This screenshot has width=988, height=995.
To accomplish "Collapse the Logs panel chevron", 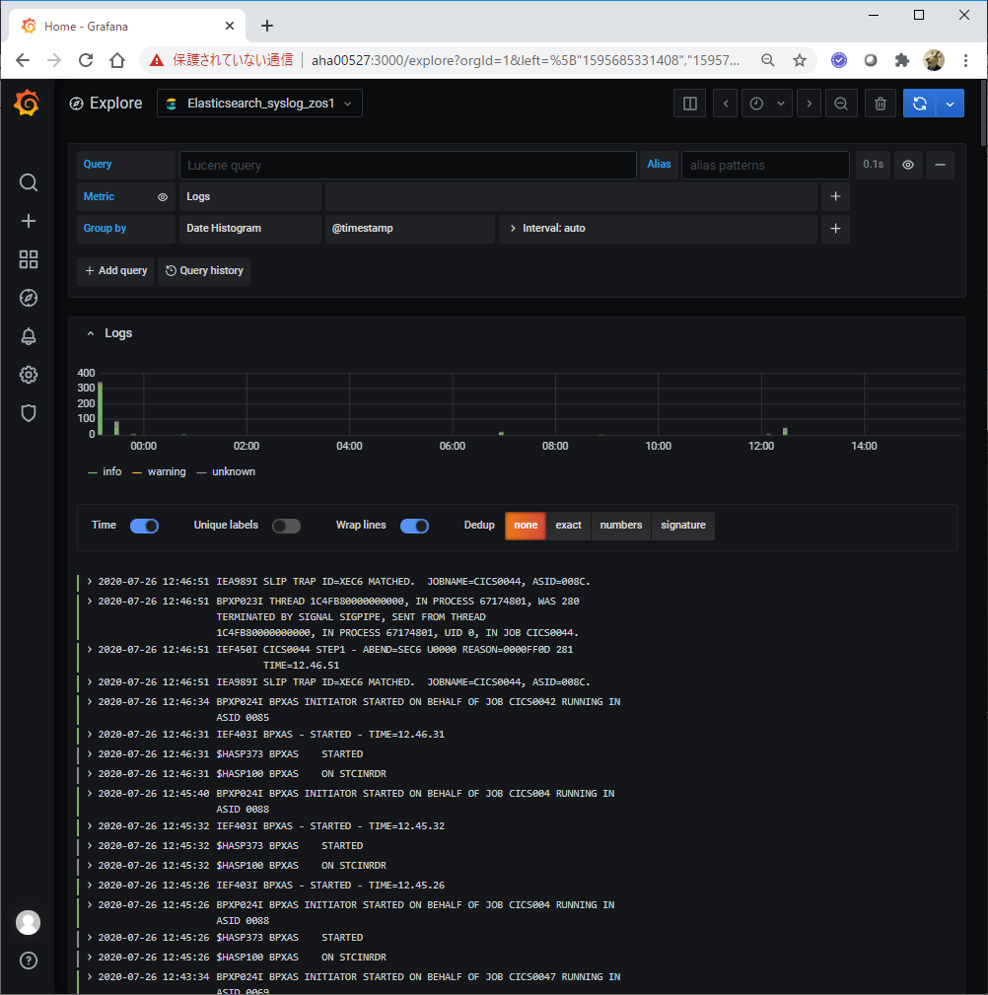I will pos(91,333).
